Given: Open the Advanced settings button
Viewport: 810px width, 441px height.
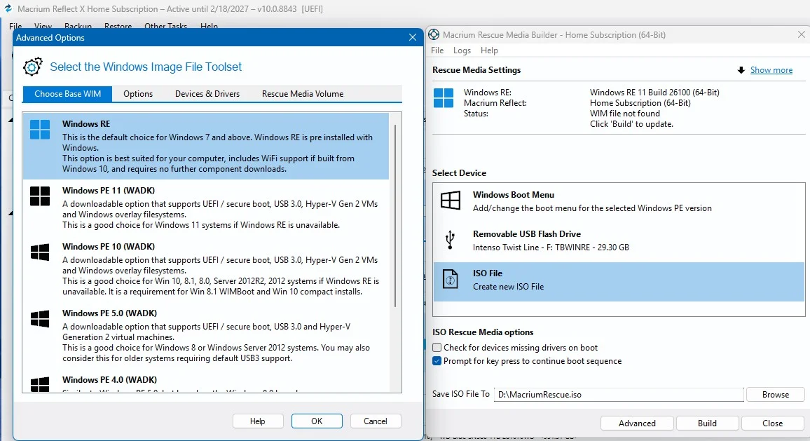Looking at the screenshot, I should pyautogui.click(x=637, y=423).
